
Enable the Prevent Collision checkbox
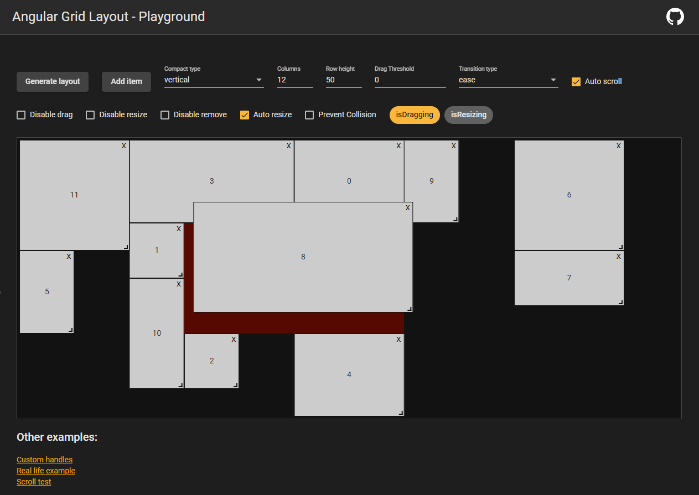click(x=309, y=114)
